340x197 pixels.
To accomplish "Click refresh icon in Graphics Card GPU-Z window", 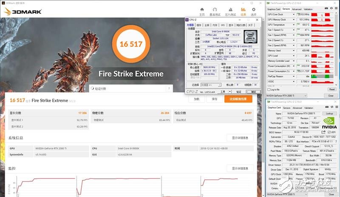I will click(x=332, y=107).
